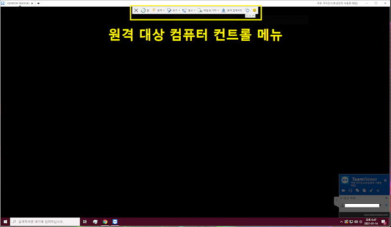The width and height of the screenshot is (391, 227).
Task: Open the Actions (동작) lightning menu
Action: (x=158, y=10)
